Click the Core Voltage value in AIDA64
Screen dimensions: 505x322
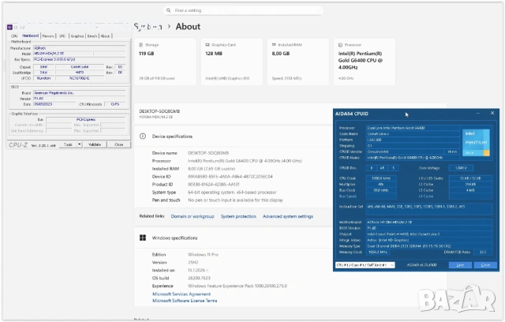coord(461,168)
